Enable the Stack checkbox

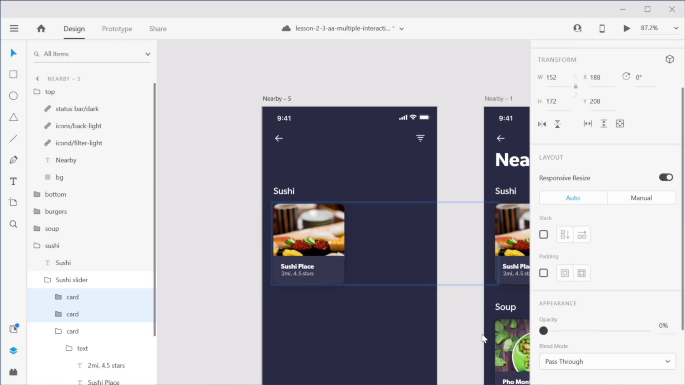coord(543,235)
